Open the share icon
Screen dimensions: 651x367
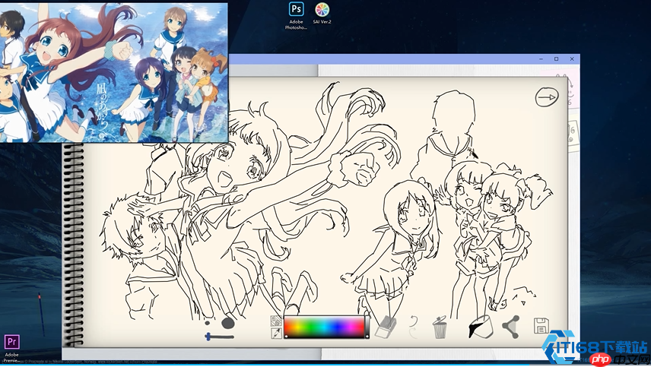click(x=510, y=327)
